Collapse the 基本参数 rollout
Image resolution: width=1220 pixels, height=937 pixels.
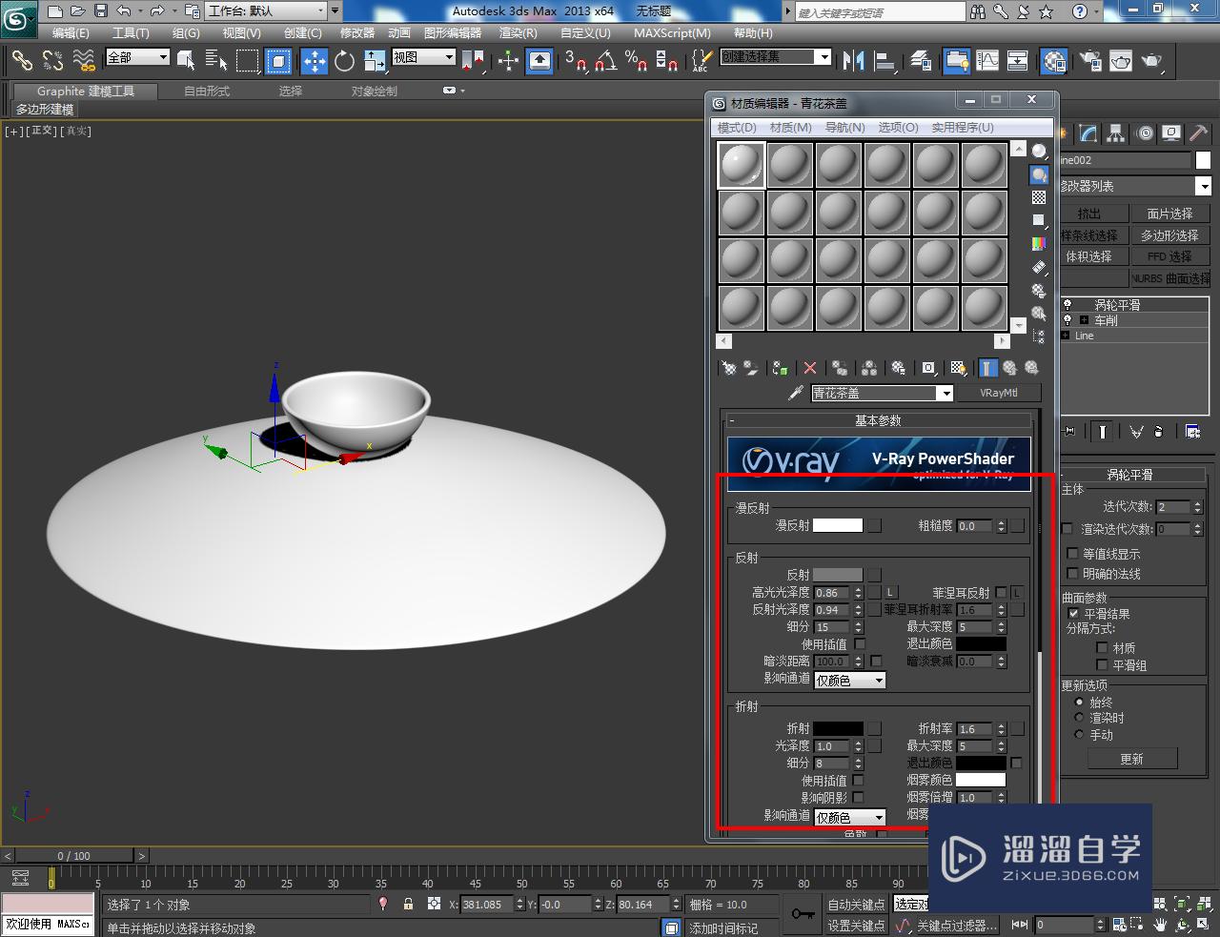tap(878, 420)
